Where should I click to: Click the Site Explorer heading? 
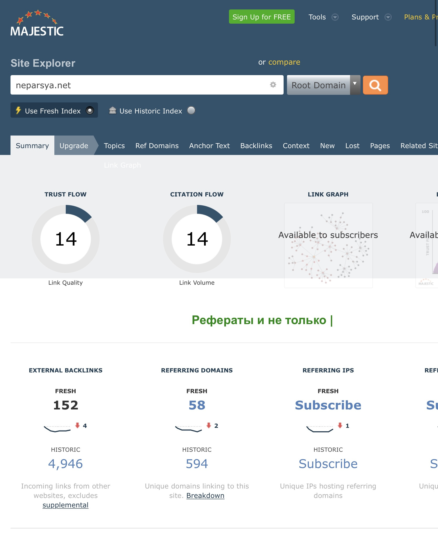tap(43, 63)
